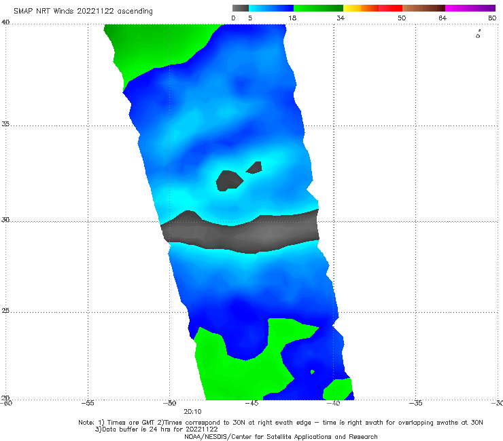This screenshot has height=441, width=503.
Task: Click the '5' color bar scale label
Action: click(x=250, y=18)
